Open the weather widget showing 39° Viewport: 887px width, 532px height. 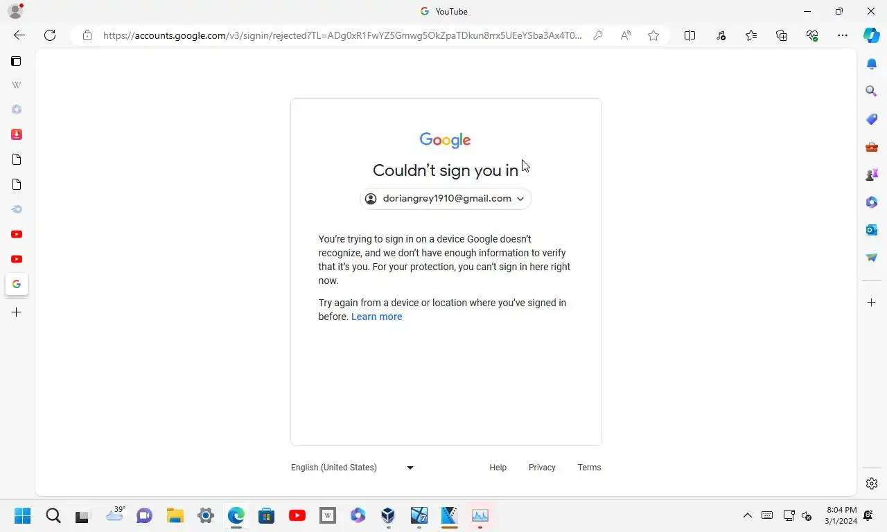[114, 514]
